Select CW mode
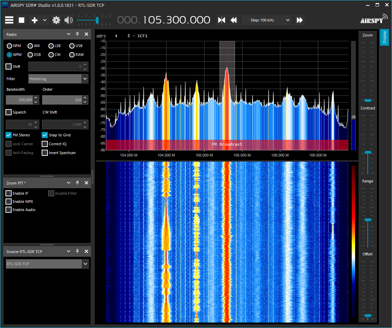Viewport: 392px width, 328px height. click(x=55, y=55)
